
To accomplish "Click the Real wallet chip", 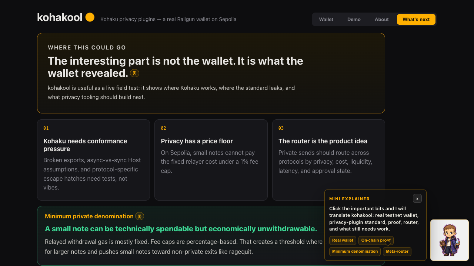I will click(343, 241).
